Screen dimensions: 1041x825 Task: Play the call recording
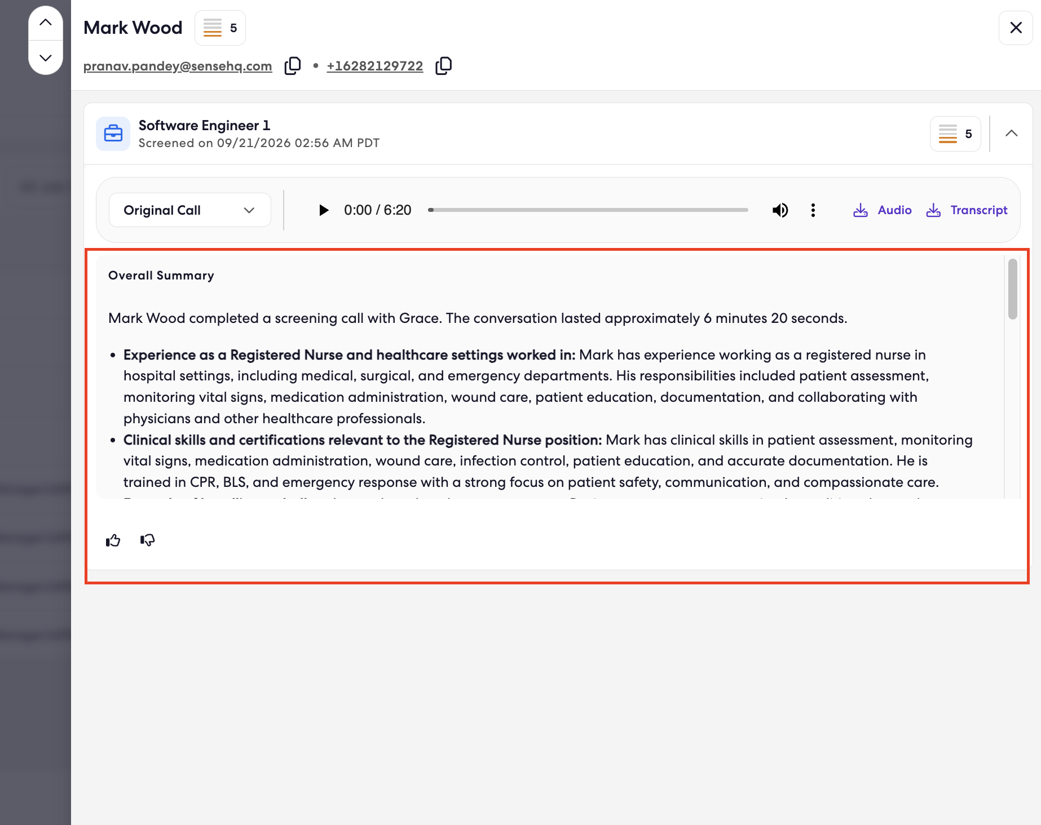323,210
